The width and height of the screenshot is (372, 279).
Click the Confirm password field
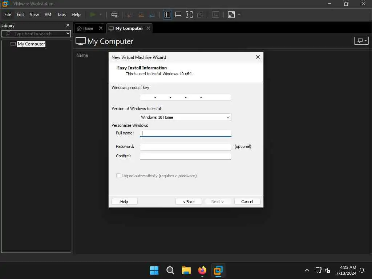pyautogui.click(x=185, y=156)
